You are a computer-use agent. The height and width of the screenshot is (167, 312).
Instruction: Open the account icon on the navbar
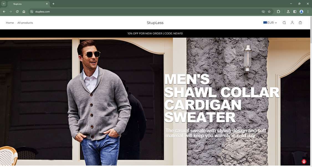pos(292,22)
